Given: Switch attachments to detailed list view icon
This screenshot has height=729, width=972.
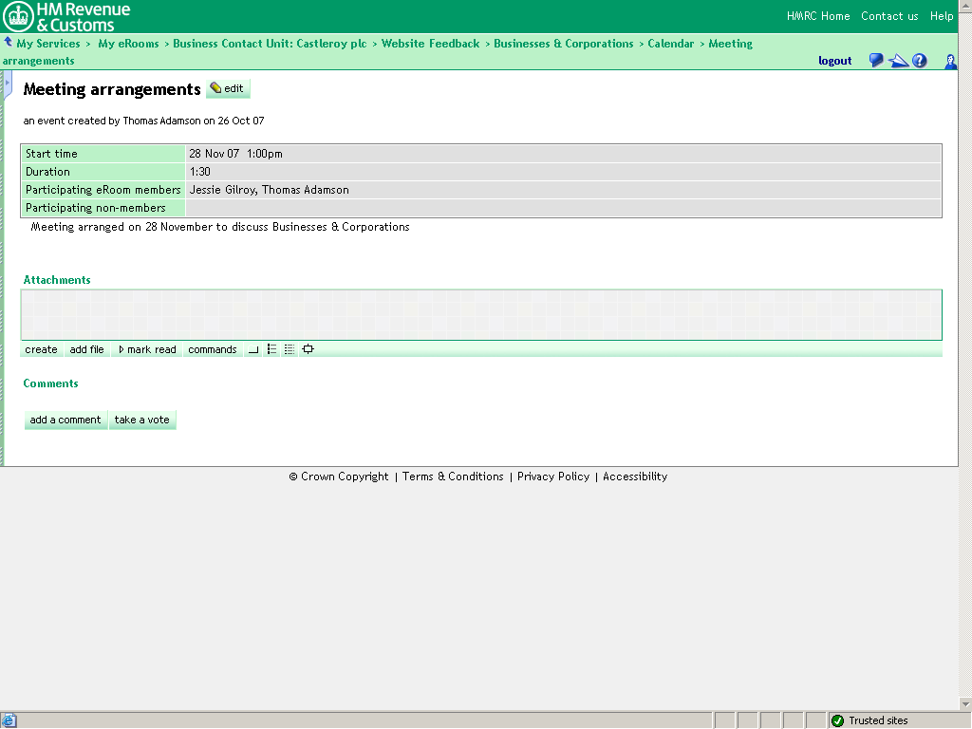Looking at the screenshot, I should coord(290,349).
